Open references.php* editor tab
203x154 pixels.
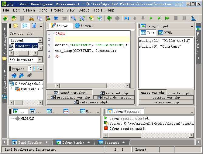click(x=91, y=102)
